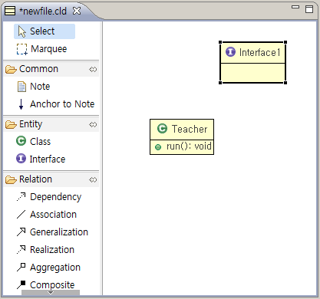
Task: Pick the Note tool from palette
Action: coord(34,87)
